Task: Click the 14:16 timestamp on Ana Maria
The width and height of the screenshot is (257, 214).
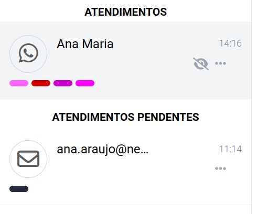Action: click(230, 43)
